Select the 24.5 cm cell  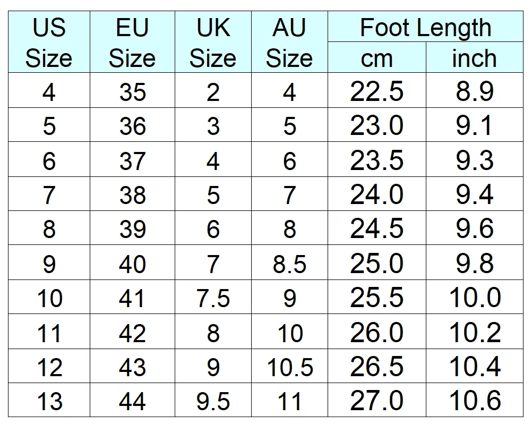tap(377, 228)
